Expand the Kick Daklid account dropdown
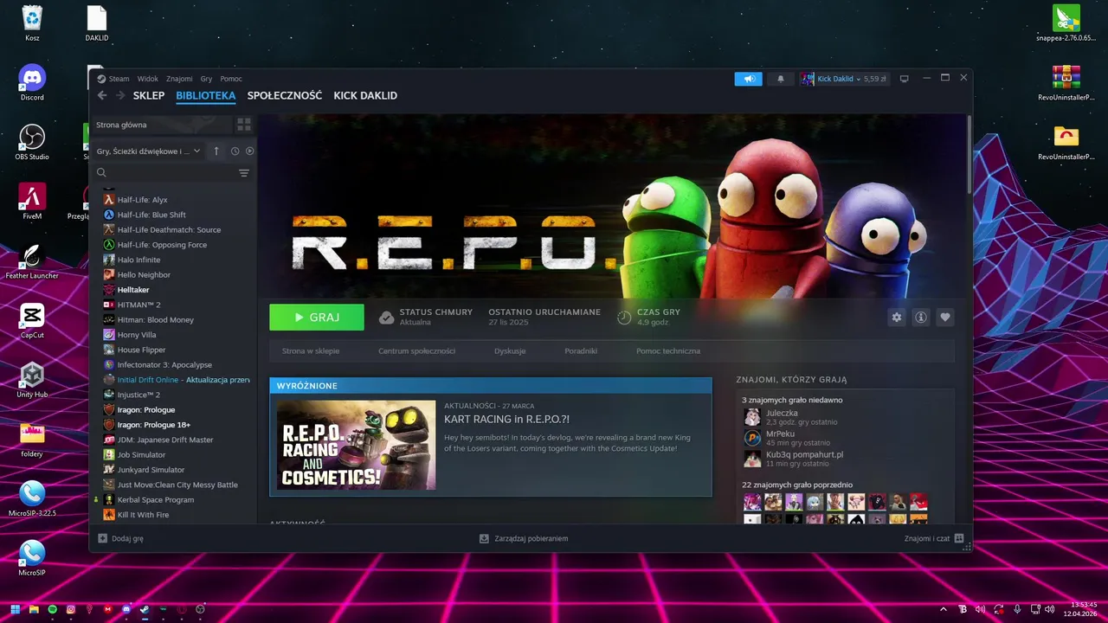 pos(844,79)
